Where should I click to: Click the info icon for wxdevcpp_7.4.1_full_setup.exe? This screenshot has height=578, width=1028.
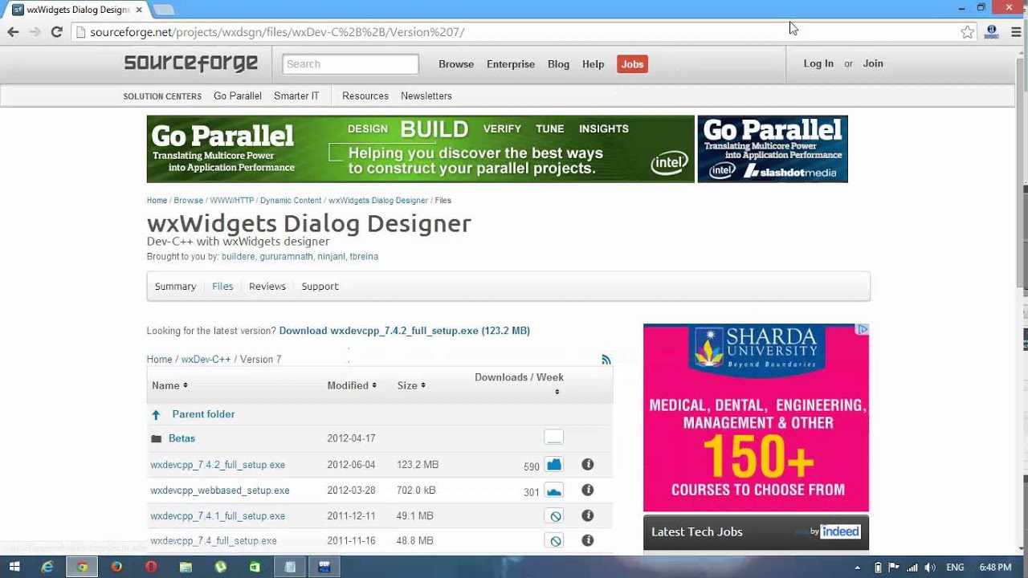click(x=587, y=515)
